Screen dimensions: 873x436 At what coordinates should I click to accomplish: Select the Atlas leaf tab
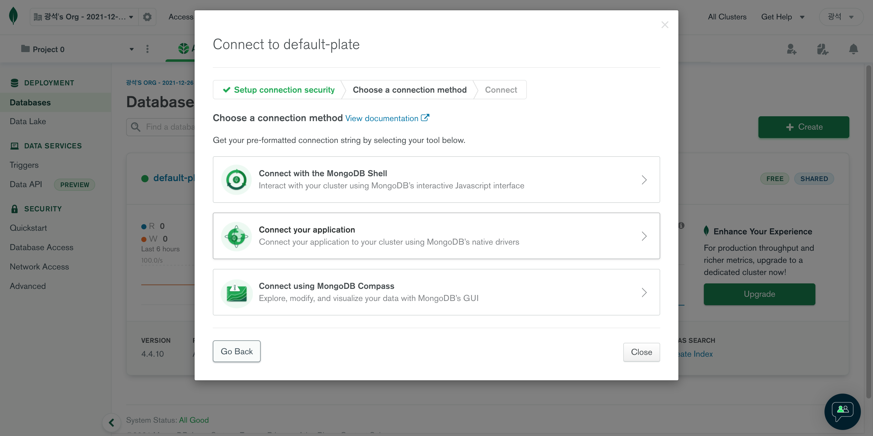point(184,48)
